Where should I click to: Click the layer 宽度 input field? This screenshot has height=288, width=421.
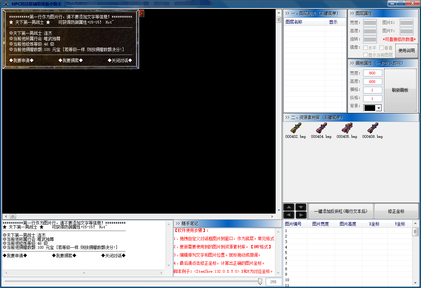click(370, 23)
